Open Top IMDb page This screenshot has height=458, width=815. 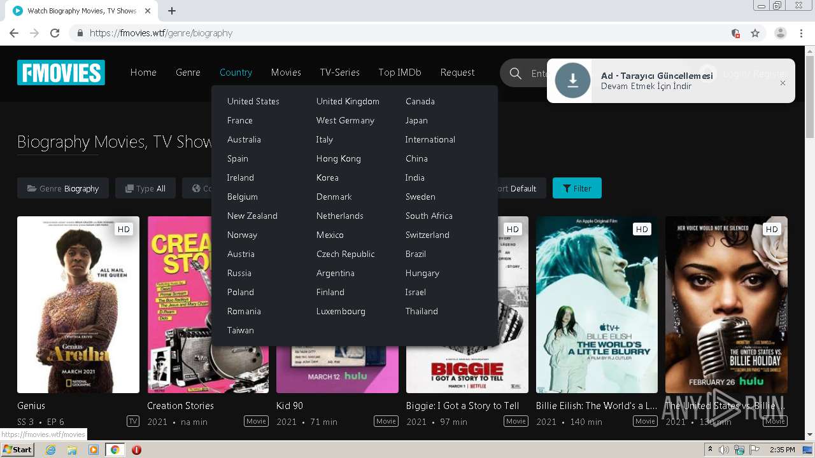point(400,73)
